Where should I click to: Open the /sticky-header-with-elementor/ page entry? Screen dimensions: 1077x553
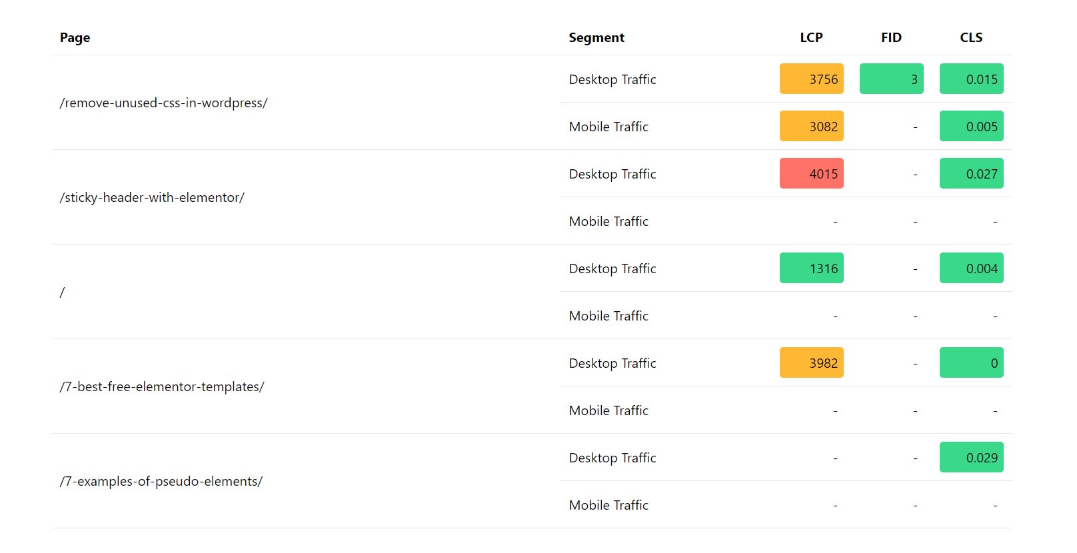click(152, 197)
